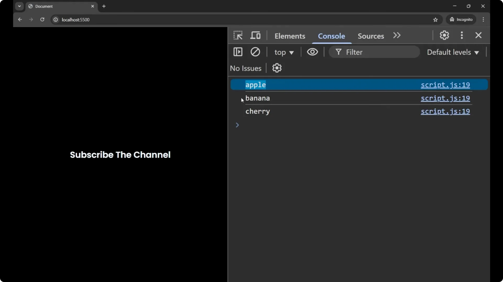This screenshot has height=282, width=503.
Task: Bookmark this page with the star icon
Action: point(435,20)
